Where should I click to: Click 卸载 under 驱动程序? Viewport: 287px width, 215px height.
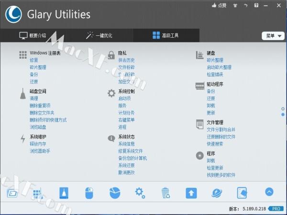(x=211, y=106)
